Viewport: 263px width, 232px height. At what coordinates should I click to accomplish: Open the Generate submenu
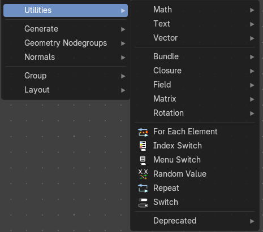coord(66,29)
